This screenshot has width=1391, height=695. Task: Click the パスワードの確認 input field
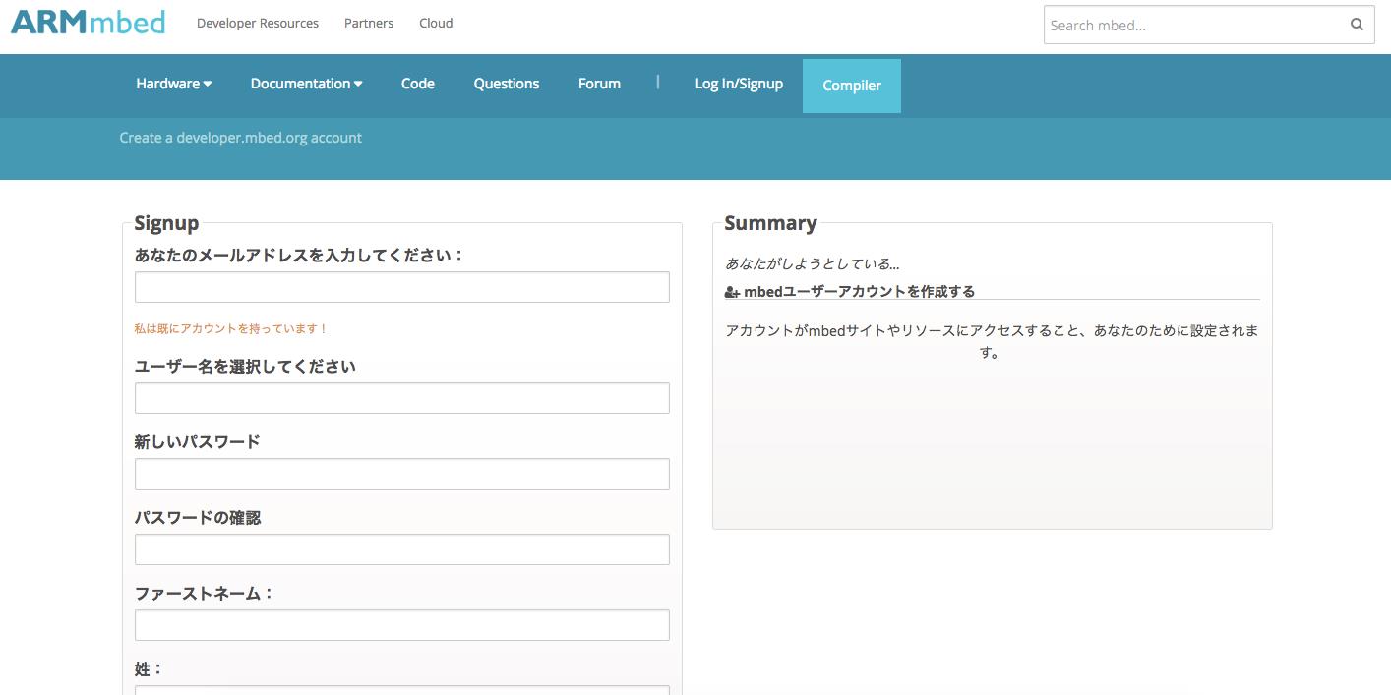(402, 550)
